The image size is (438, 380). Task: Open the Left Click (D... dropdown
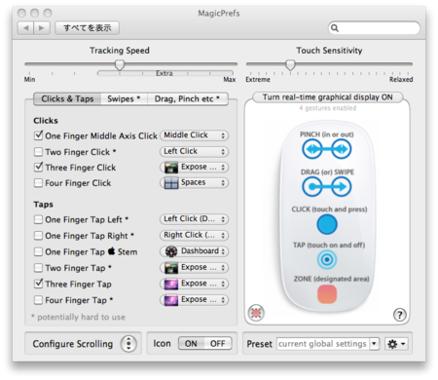point(194,219)
